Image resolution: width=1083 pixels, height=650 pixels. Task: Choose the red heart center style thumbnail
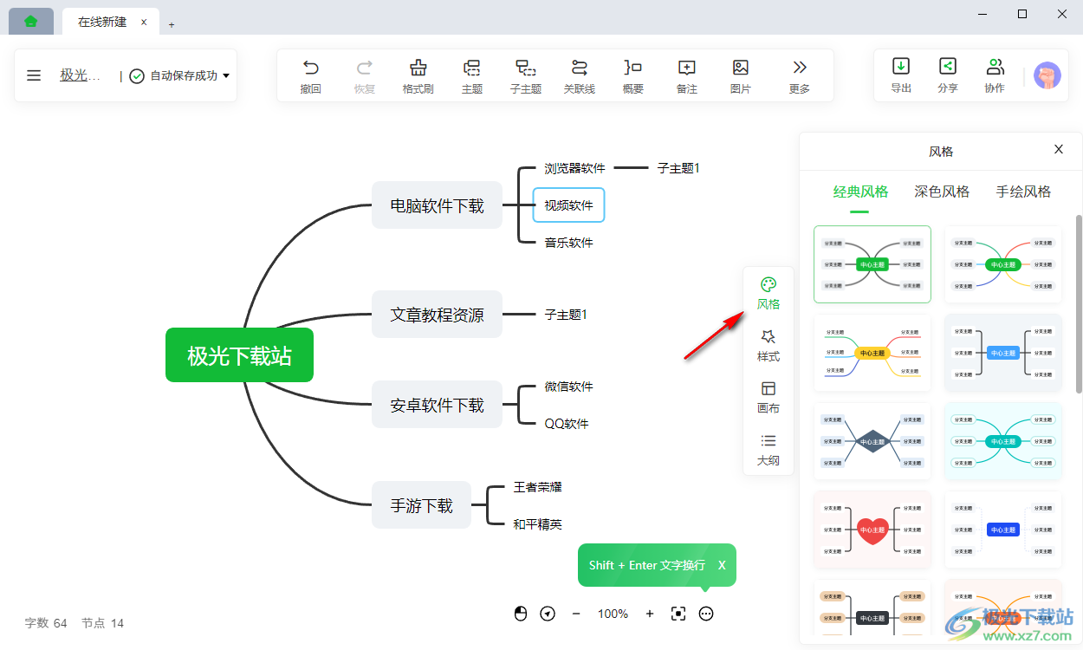click(872, 530)
